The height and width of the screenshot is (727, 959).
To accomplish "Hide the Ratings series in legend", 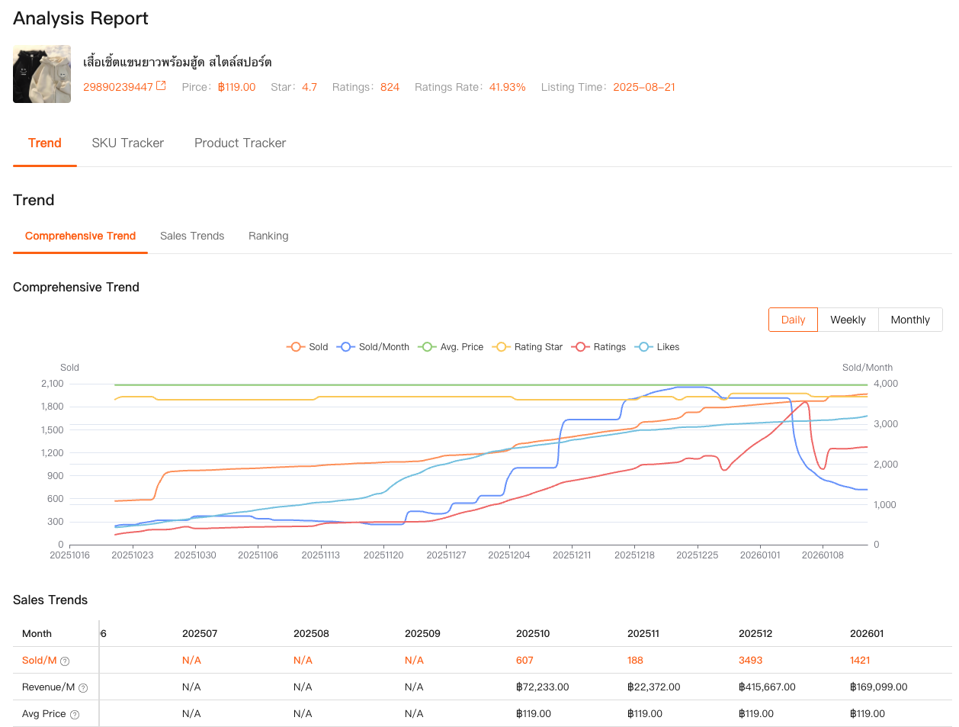I will [x=598, y=346].
